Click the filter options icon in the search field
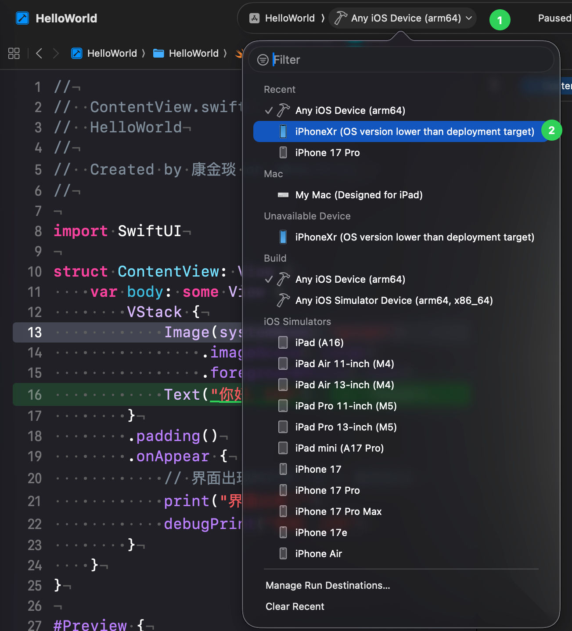 tap(263, 60)
